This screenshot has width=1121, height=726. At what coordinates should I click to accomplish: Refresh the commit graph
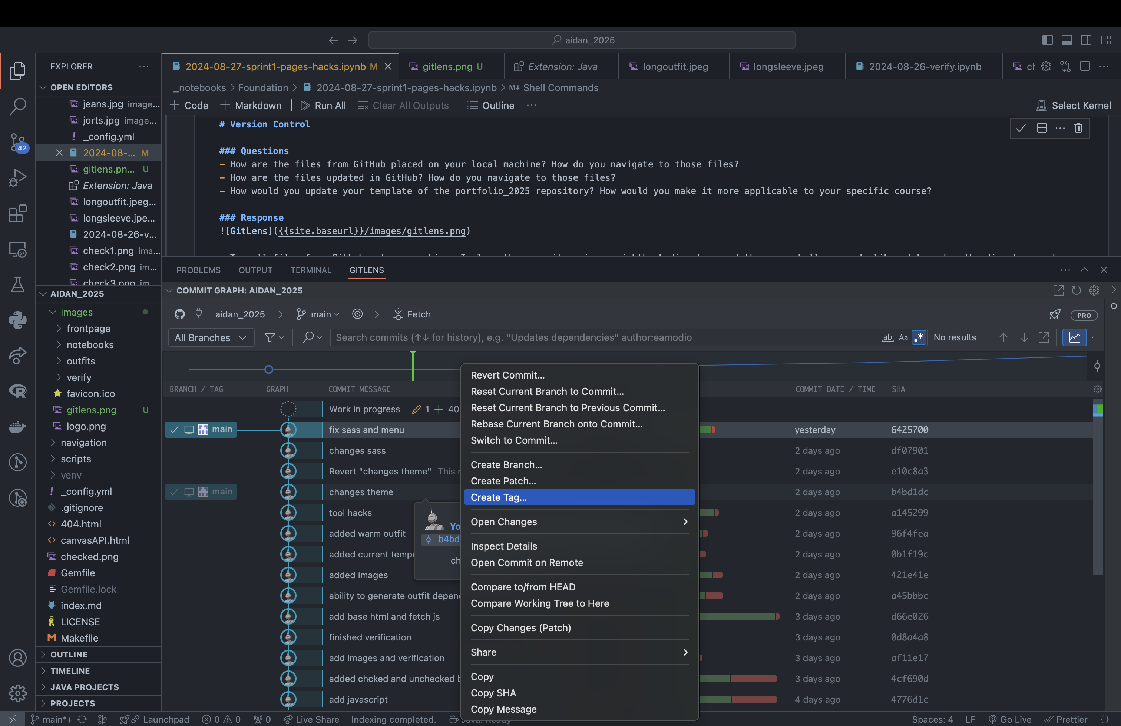coord(1076,290)
